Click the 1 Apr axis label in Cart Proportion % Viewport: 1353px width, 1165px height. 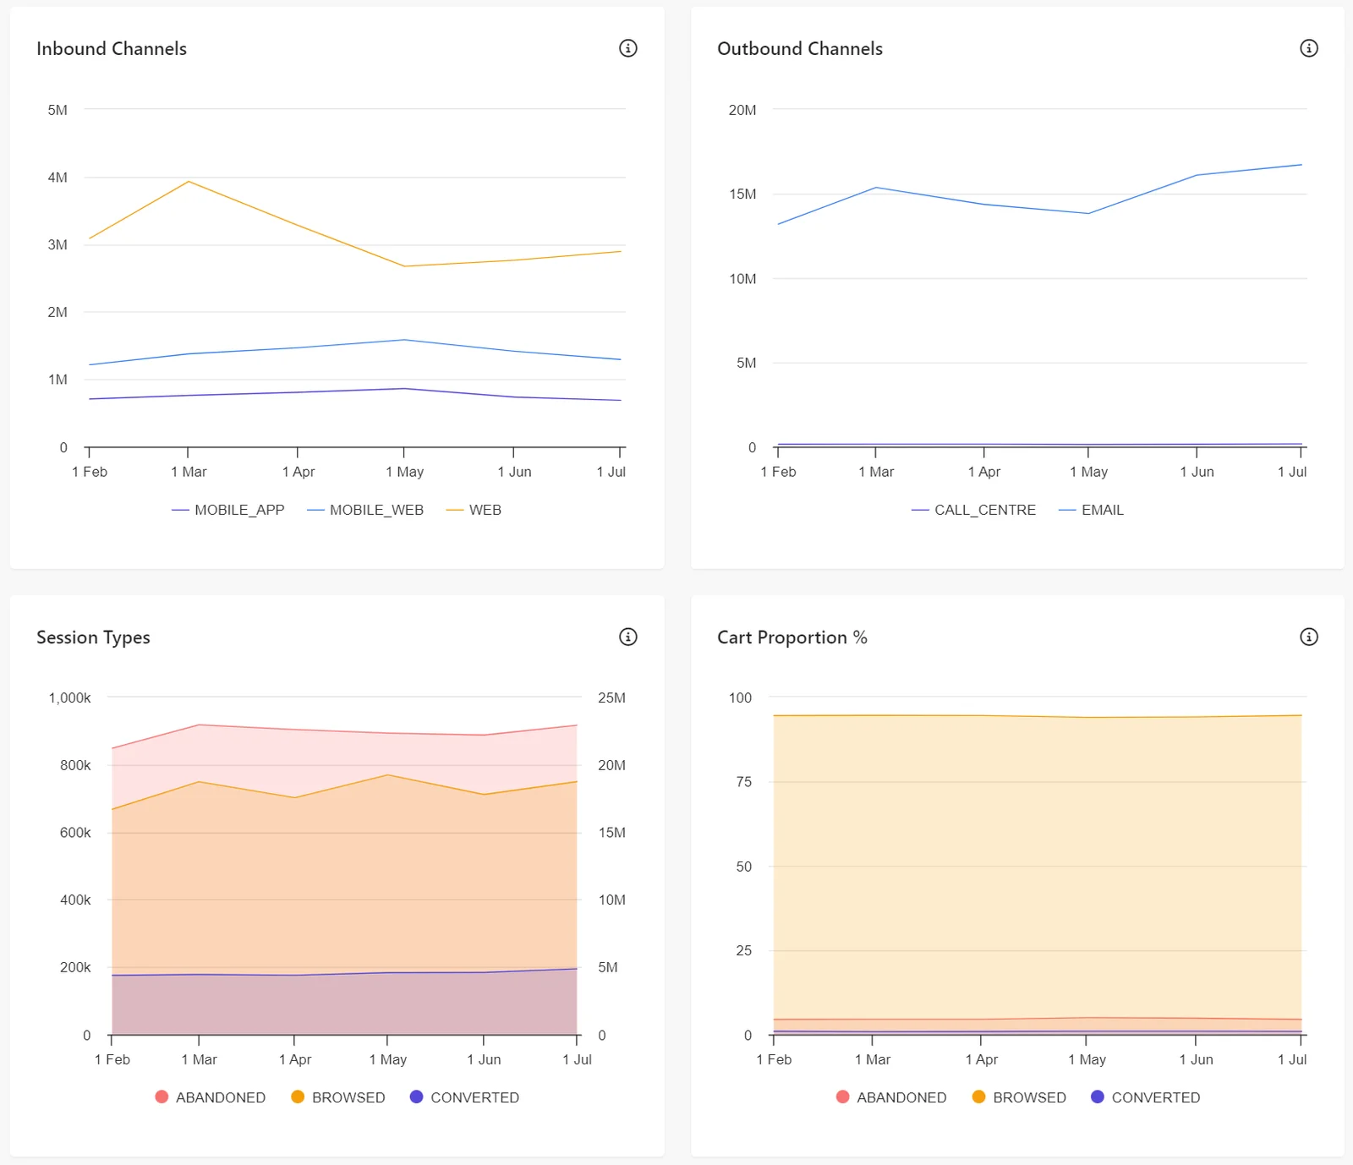coord(982,1059)
